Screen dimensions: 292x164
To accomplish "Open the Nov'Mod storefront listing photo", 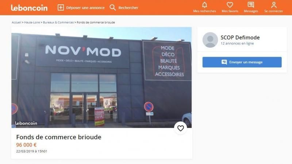I will click(101, 77).
